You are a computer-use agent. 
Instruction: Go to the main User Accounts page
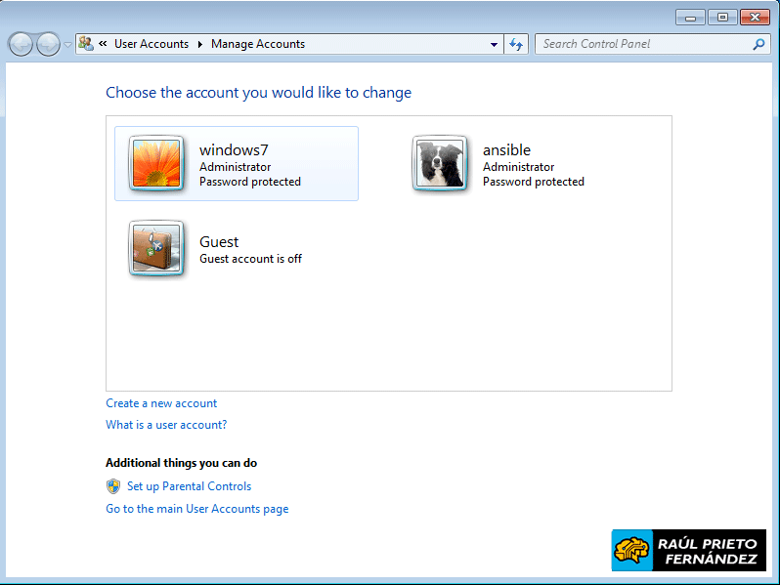point(196,509)
